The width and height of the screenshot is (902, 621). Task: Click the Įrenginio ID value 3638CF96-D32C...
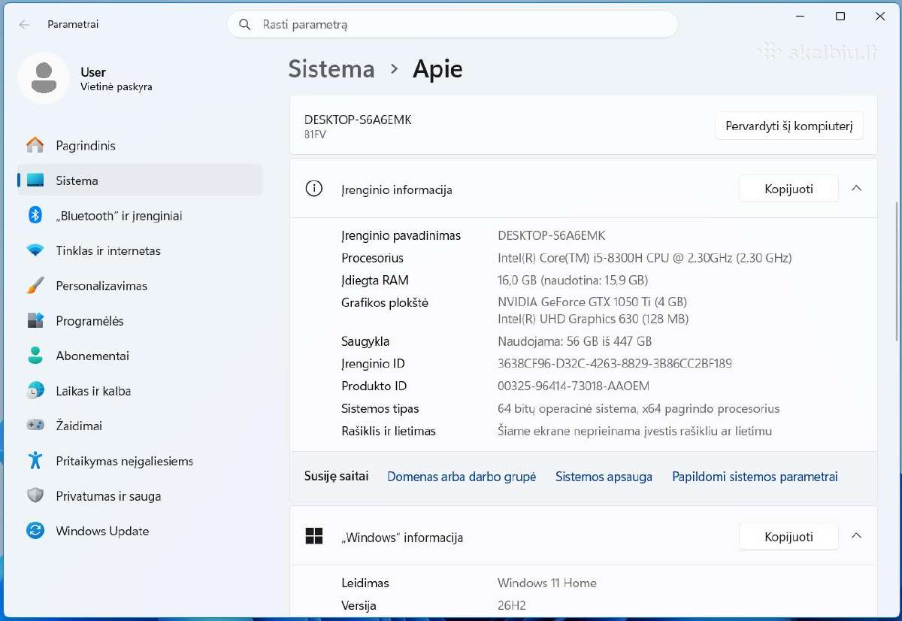615,364
